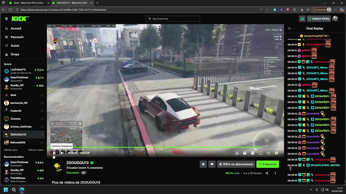Refresh the current page
Screen dimensions: 346x194
10,10
